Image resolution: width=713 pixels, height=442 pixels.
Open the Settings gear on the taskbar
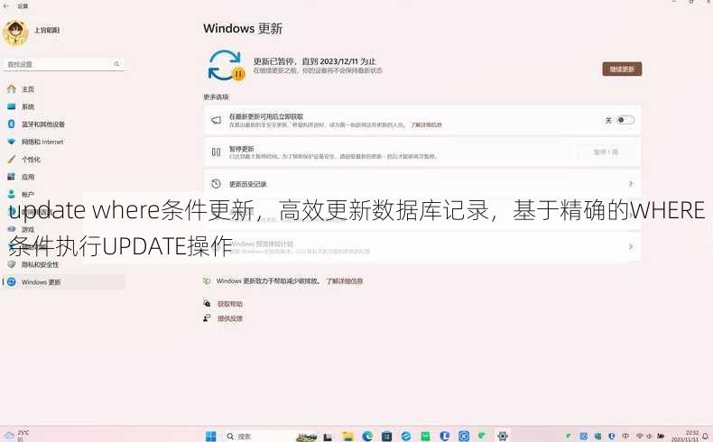click(x=503, y=436)
